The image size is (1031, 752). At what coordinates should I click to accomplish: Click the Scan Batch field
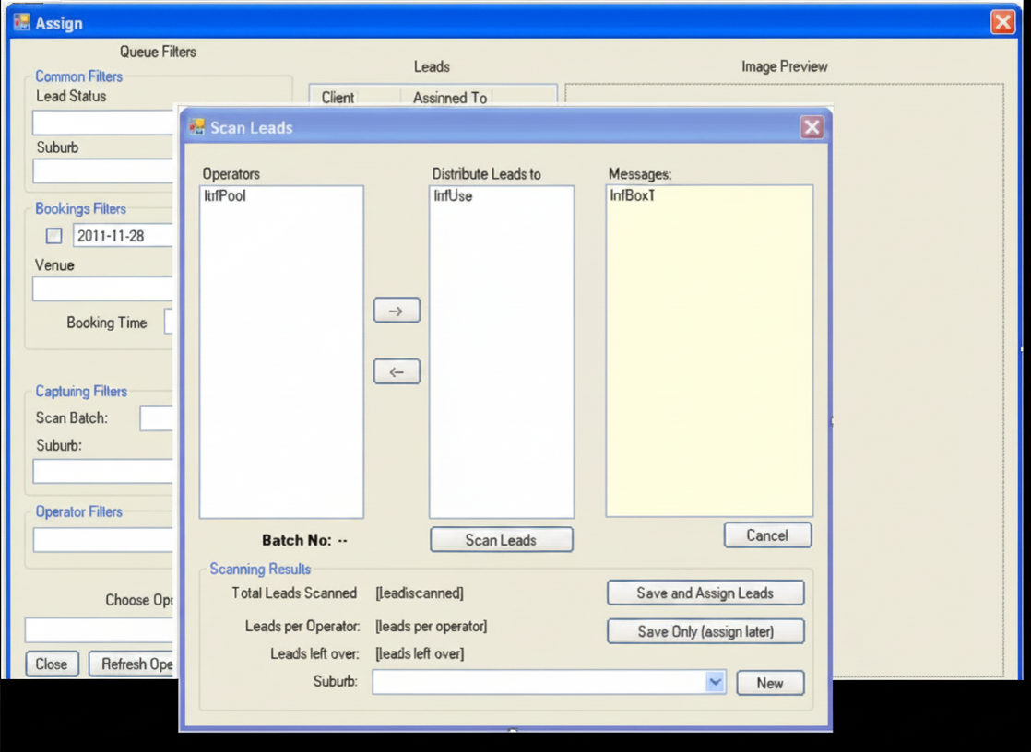157,418
